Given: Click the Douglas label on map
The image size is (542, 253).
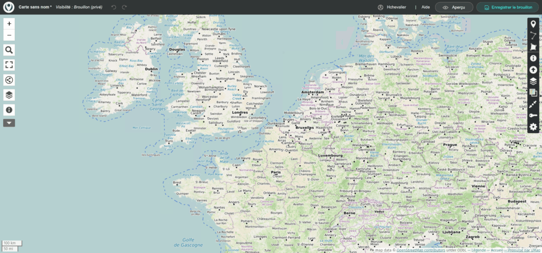Looking at the screenshot, I should [x=177, y=49].
